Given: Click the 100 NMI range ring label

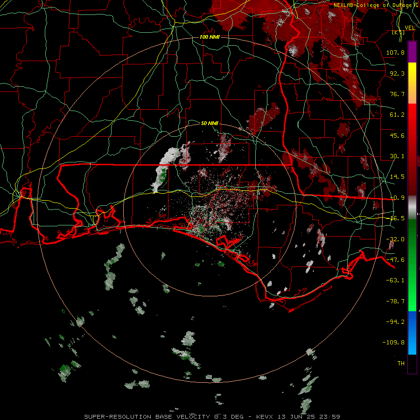Looking at the screenshot, I should [x=210, y=37].
